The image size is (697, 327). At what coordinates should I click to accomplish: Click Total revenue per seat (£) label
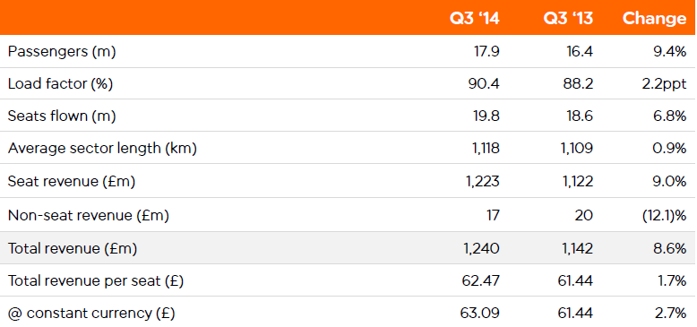click(x=96, y=281)
